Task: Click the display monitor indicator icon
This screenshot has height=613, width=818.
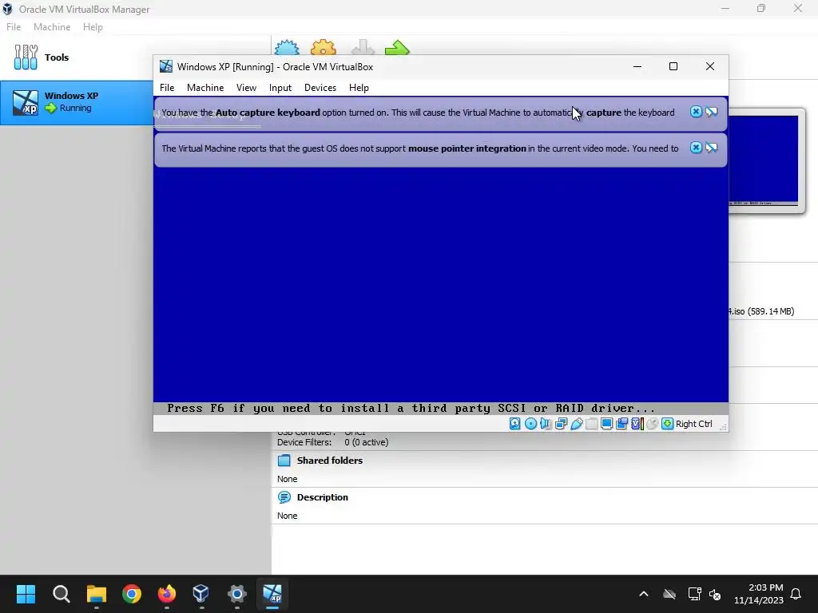Action: point(607,424)
